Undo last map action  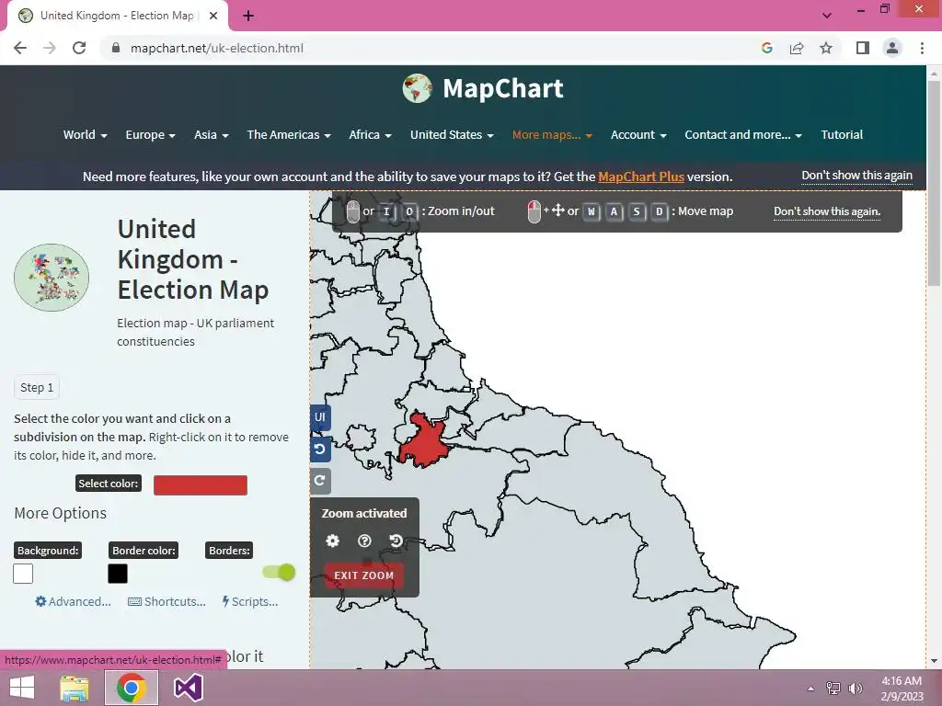pos(320,449)
